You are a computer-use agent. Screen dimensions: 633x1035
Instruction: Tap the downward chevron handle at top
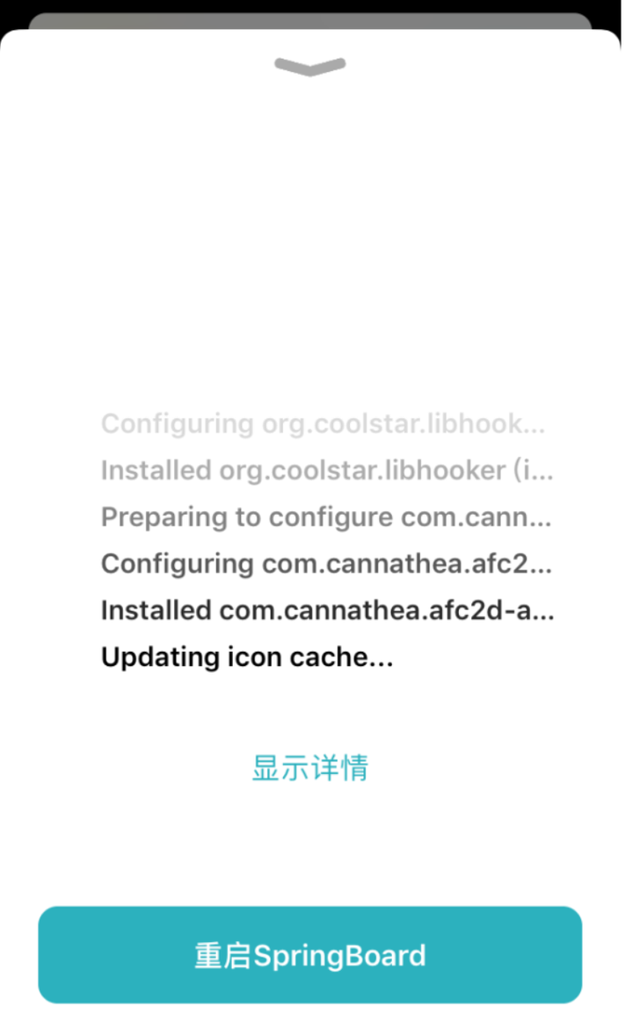(x=309, y=67)
